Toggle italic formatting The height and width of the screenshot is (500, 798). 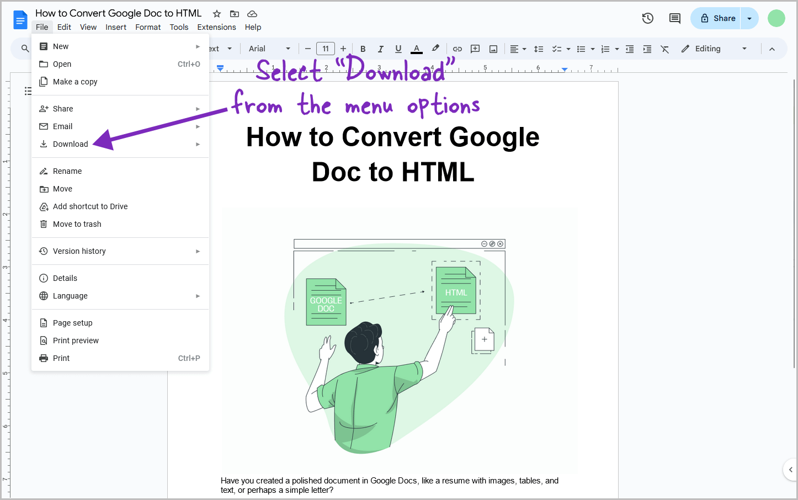coord(380,49)
